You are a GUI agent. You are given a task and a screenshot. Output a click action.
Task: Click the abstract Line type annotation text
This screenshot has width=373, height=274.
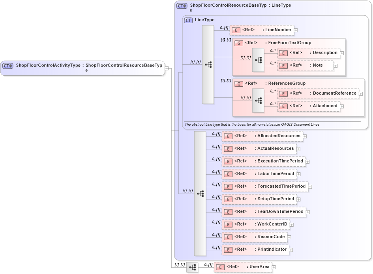point(253,124)
